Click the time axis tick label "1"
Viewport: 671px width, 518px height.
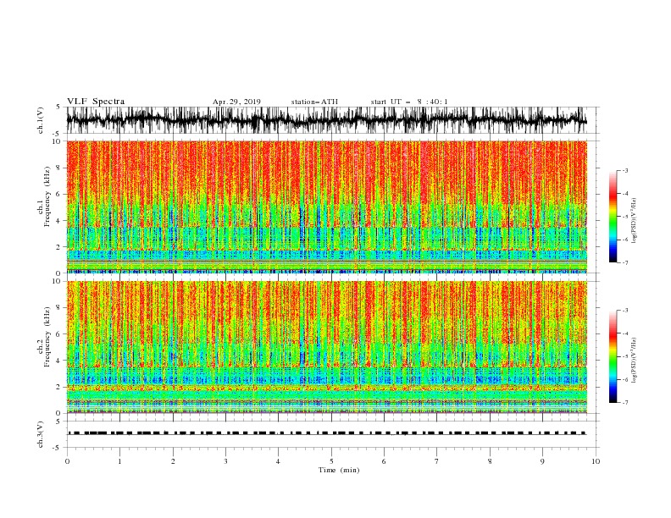(x=120, y=461)
